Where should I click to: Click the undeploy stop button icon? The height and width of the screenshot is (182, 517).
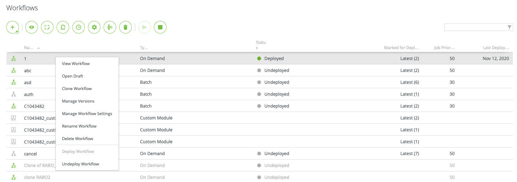tap(160, 27)
